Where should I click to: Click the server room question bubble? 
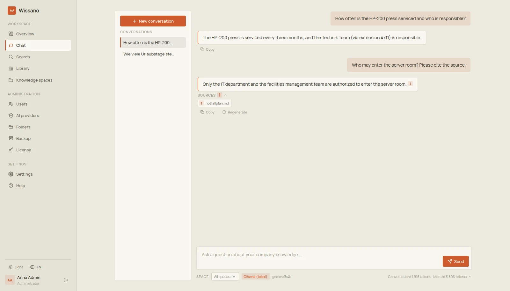(409, 65)
